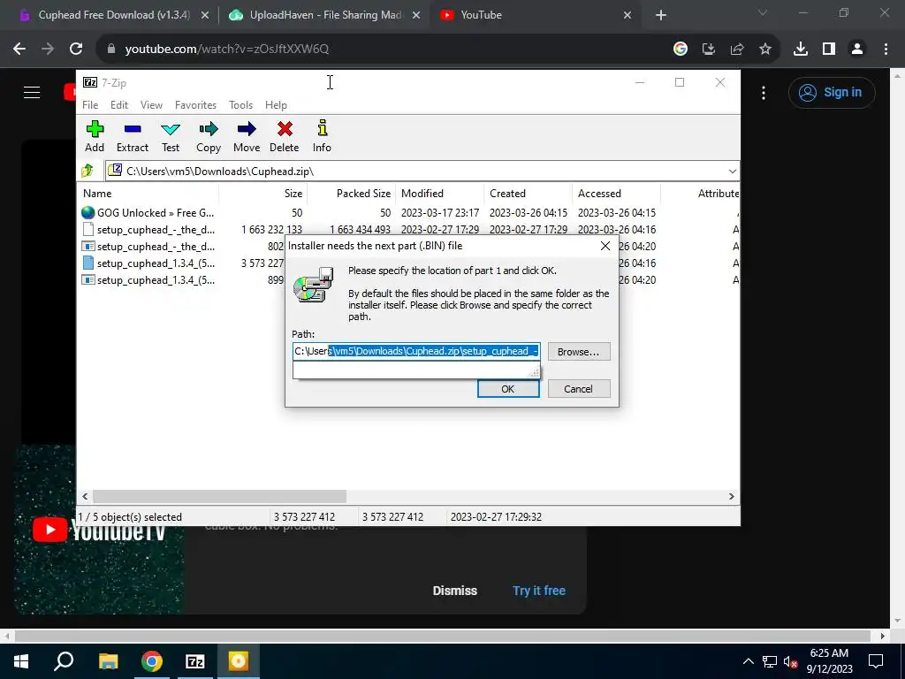Click Cancel in installer dialog
Image resolution: width=905 pixels, height=679 pixels.
[x=578, y=389]
